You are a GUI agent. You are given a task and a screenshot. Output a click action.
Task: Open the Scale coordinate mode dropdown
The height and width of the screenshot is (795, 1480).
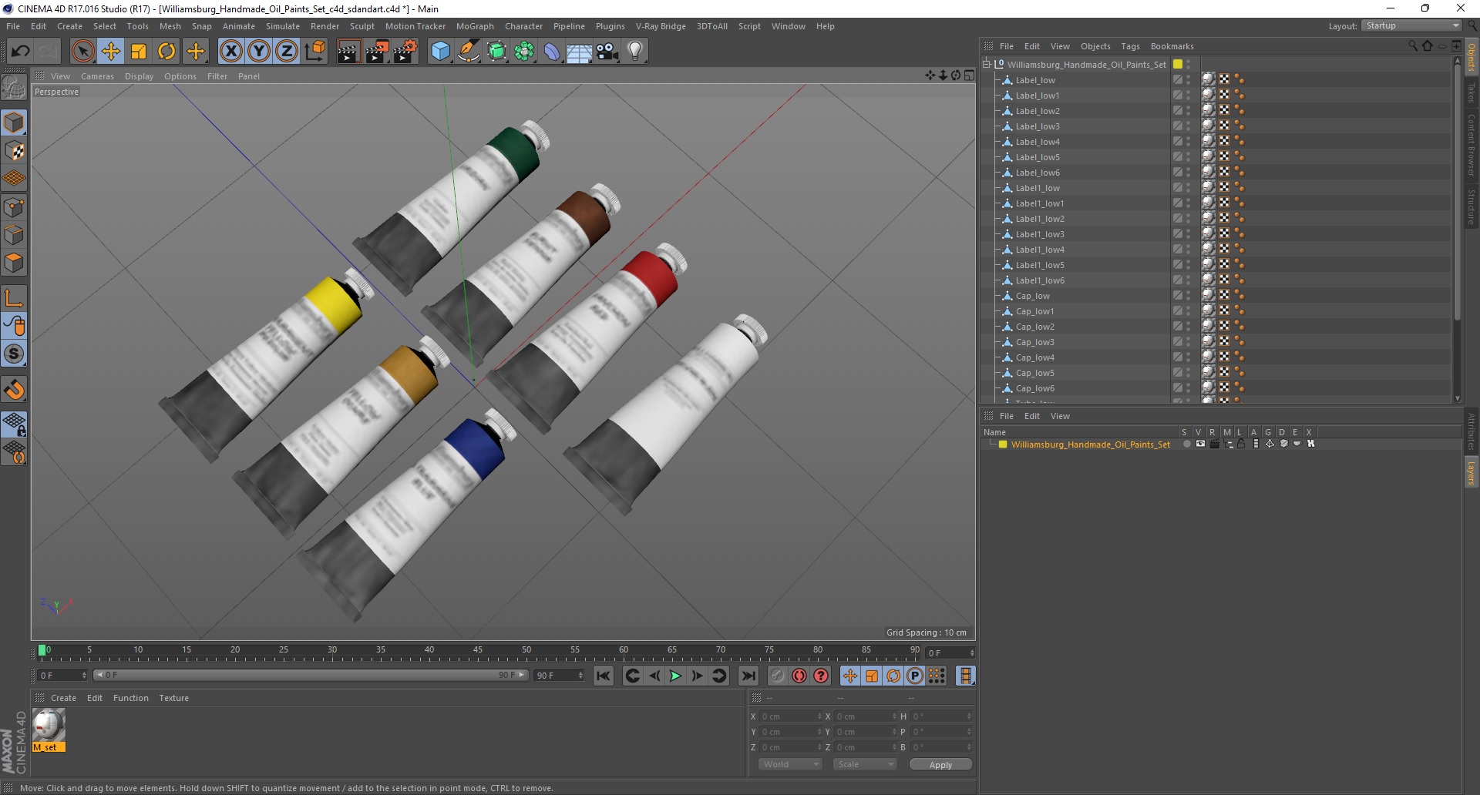pyautogui.click(x=865, y=764)
